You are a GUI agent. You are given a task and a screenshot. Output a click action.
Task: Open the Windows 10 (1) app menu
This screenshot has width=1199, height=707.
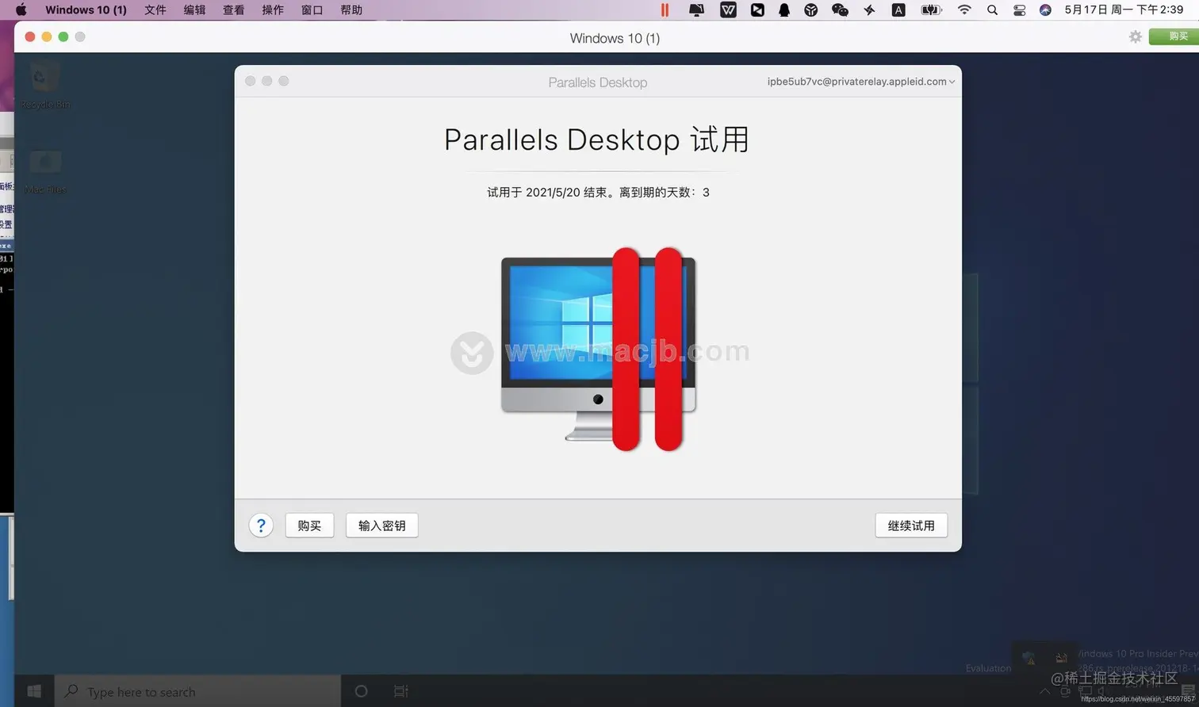click(86, 10)
